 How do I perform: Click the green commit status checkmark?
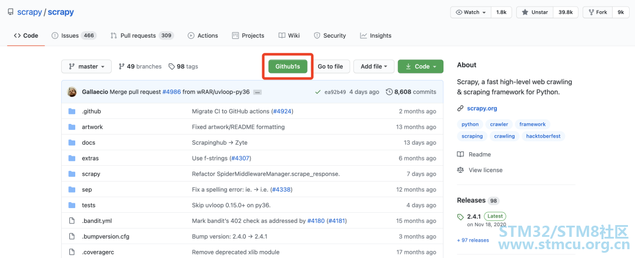click(x=318, y=92)
